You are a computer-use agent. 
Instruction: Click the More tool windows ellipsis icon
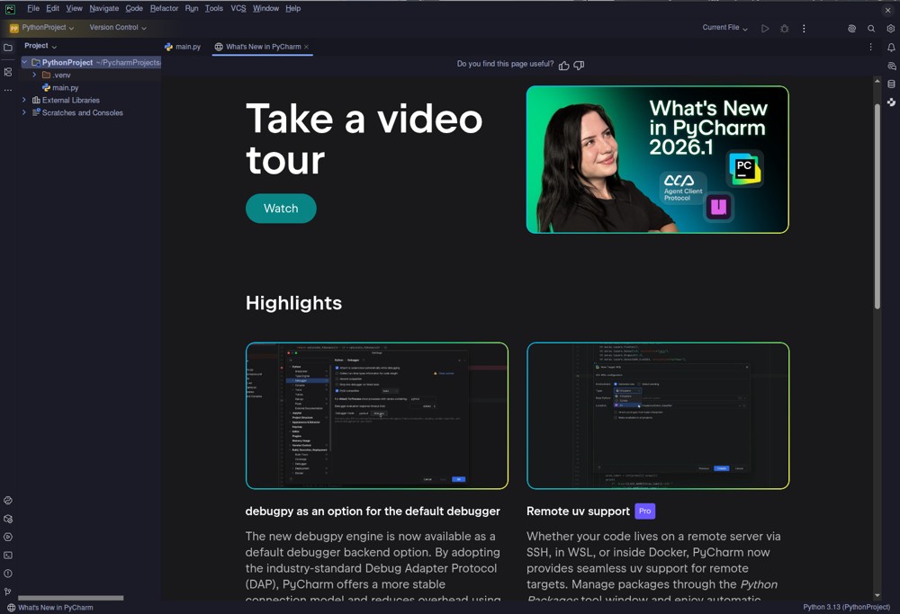(8, 90)
